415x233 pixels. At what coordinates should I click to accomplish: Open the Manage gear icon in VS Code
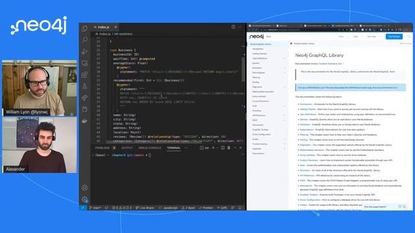pos(85,199)
